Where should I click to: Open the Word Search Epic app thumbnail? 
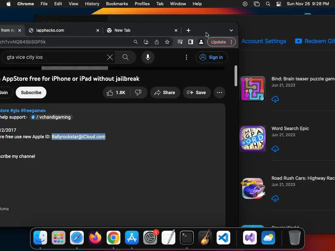(253, 139)
